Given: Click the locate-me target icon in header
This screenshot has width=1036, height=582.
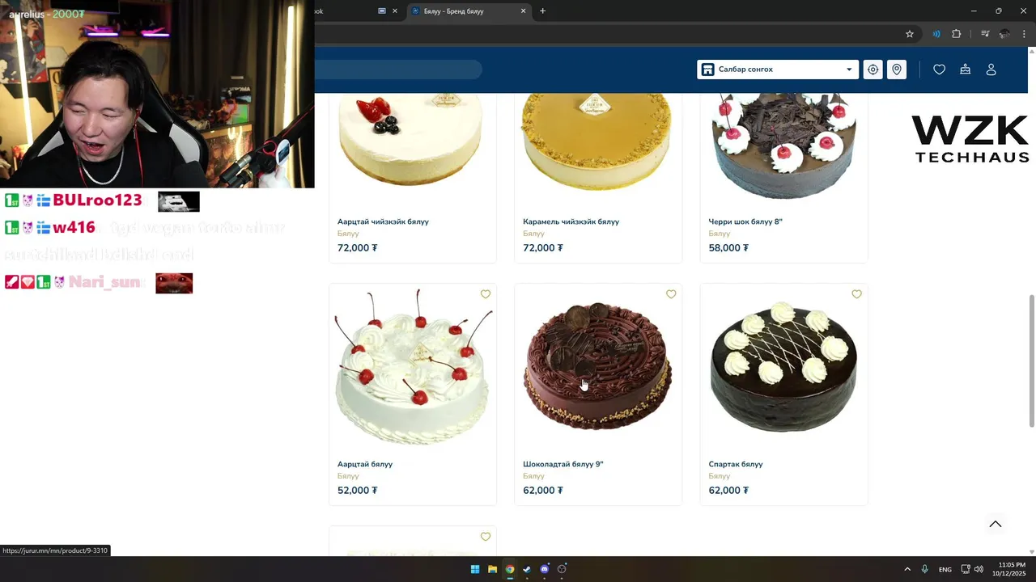Looking at the screenshot, I should pos(873,70).
